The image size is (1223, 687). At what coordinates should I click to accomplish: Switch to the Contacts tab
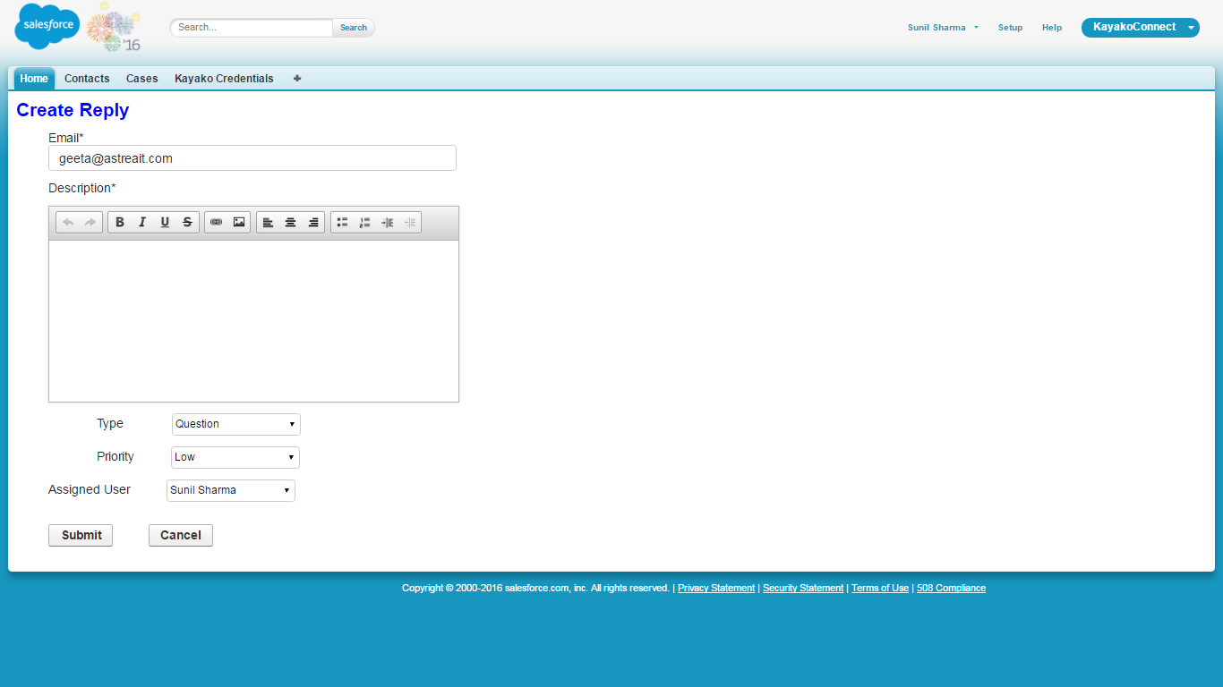pos(87,79)
